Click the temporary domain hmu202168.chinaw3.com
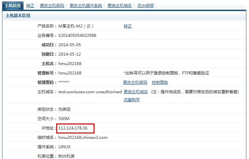 tap(83, 138)
